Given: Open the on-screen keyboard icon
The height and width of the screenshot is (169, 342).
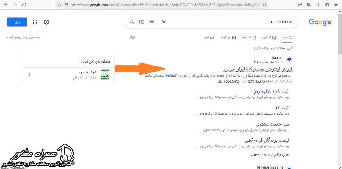Looking at the screenshot, I should 152,22.
